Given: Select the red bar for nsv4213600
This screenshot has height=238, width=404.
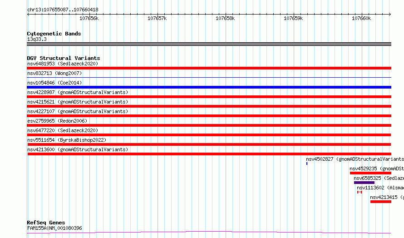Looking at the screenshot, I should click(209, 154).
